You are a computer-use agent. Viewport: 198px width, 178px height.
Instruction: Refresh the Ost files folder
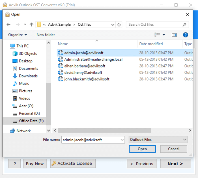[119, 25]
